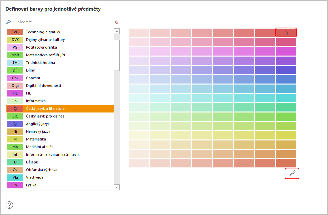Click the TeG color badge
328x215 pixels.
coord(15,32)
